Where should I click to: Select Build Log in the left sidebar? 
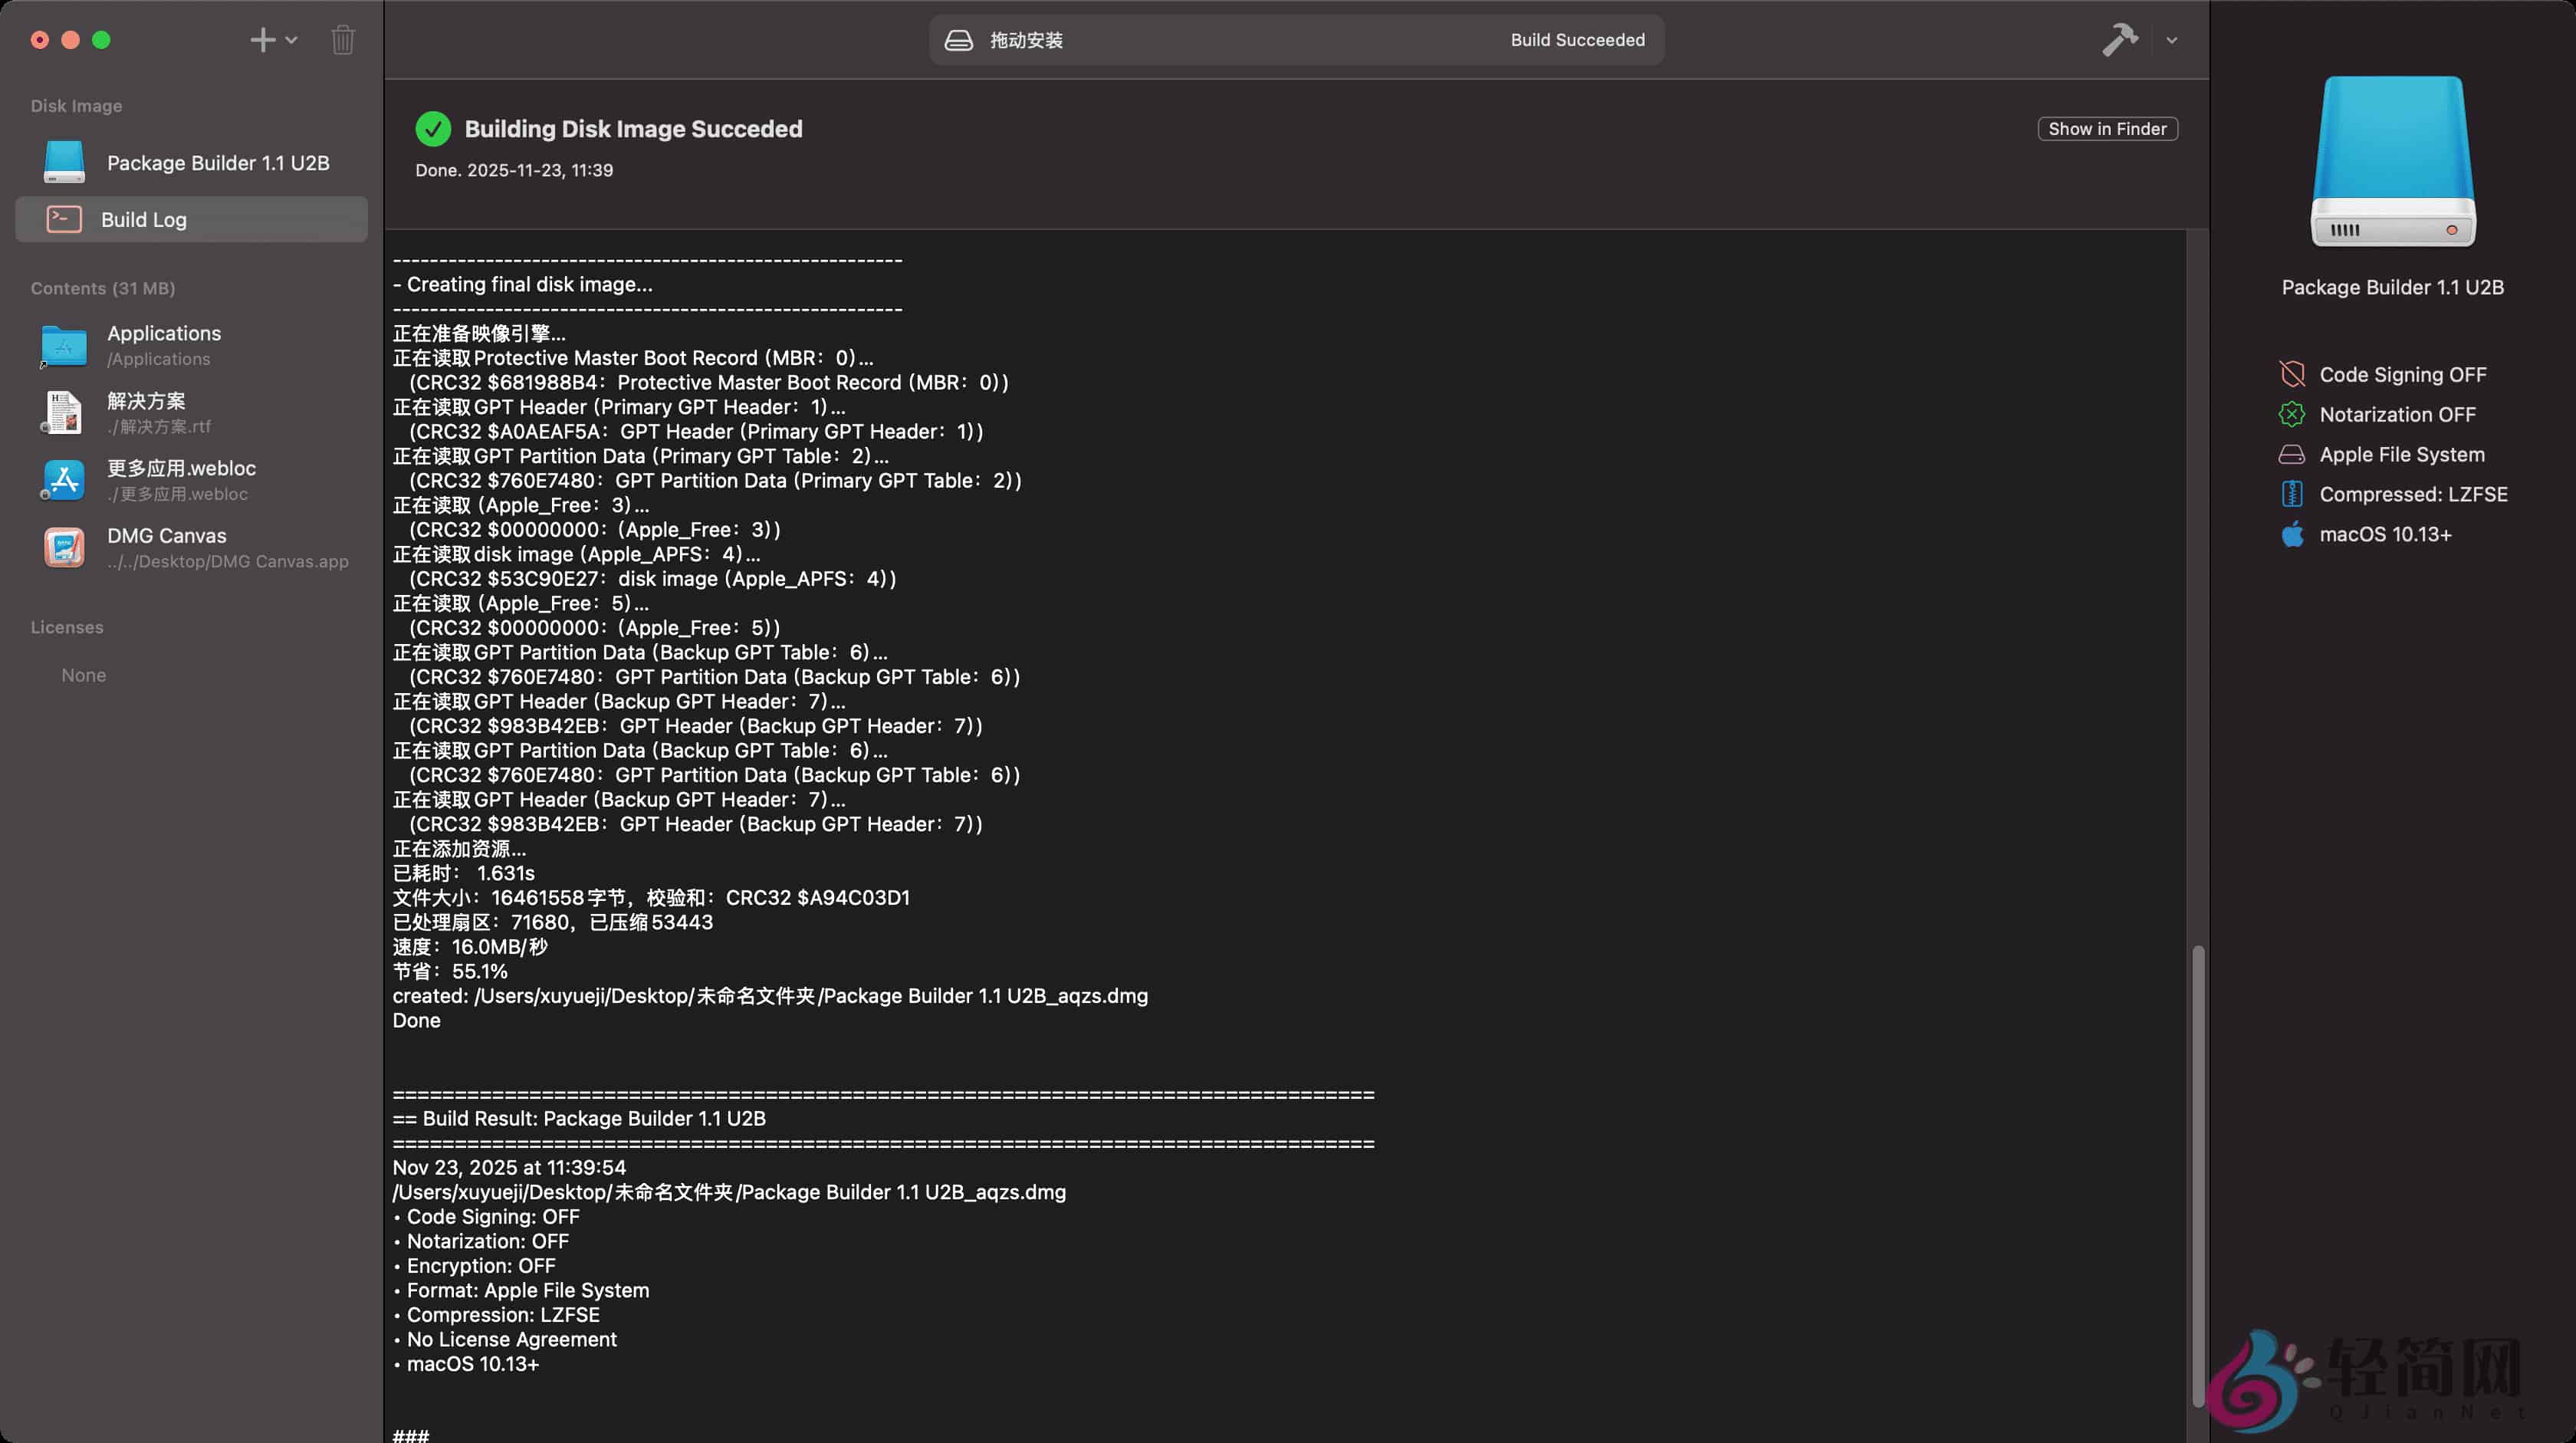pyautogui.click(x=143, y=219)
